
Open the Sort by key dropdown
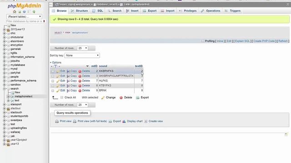tap(82, 55)
